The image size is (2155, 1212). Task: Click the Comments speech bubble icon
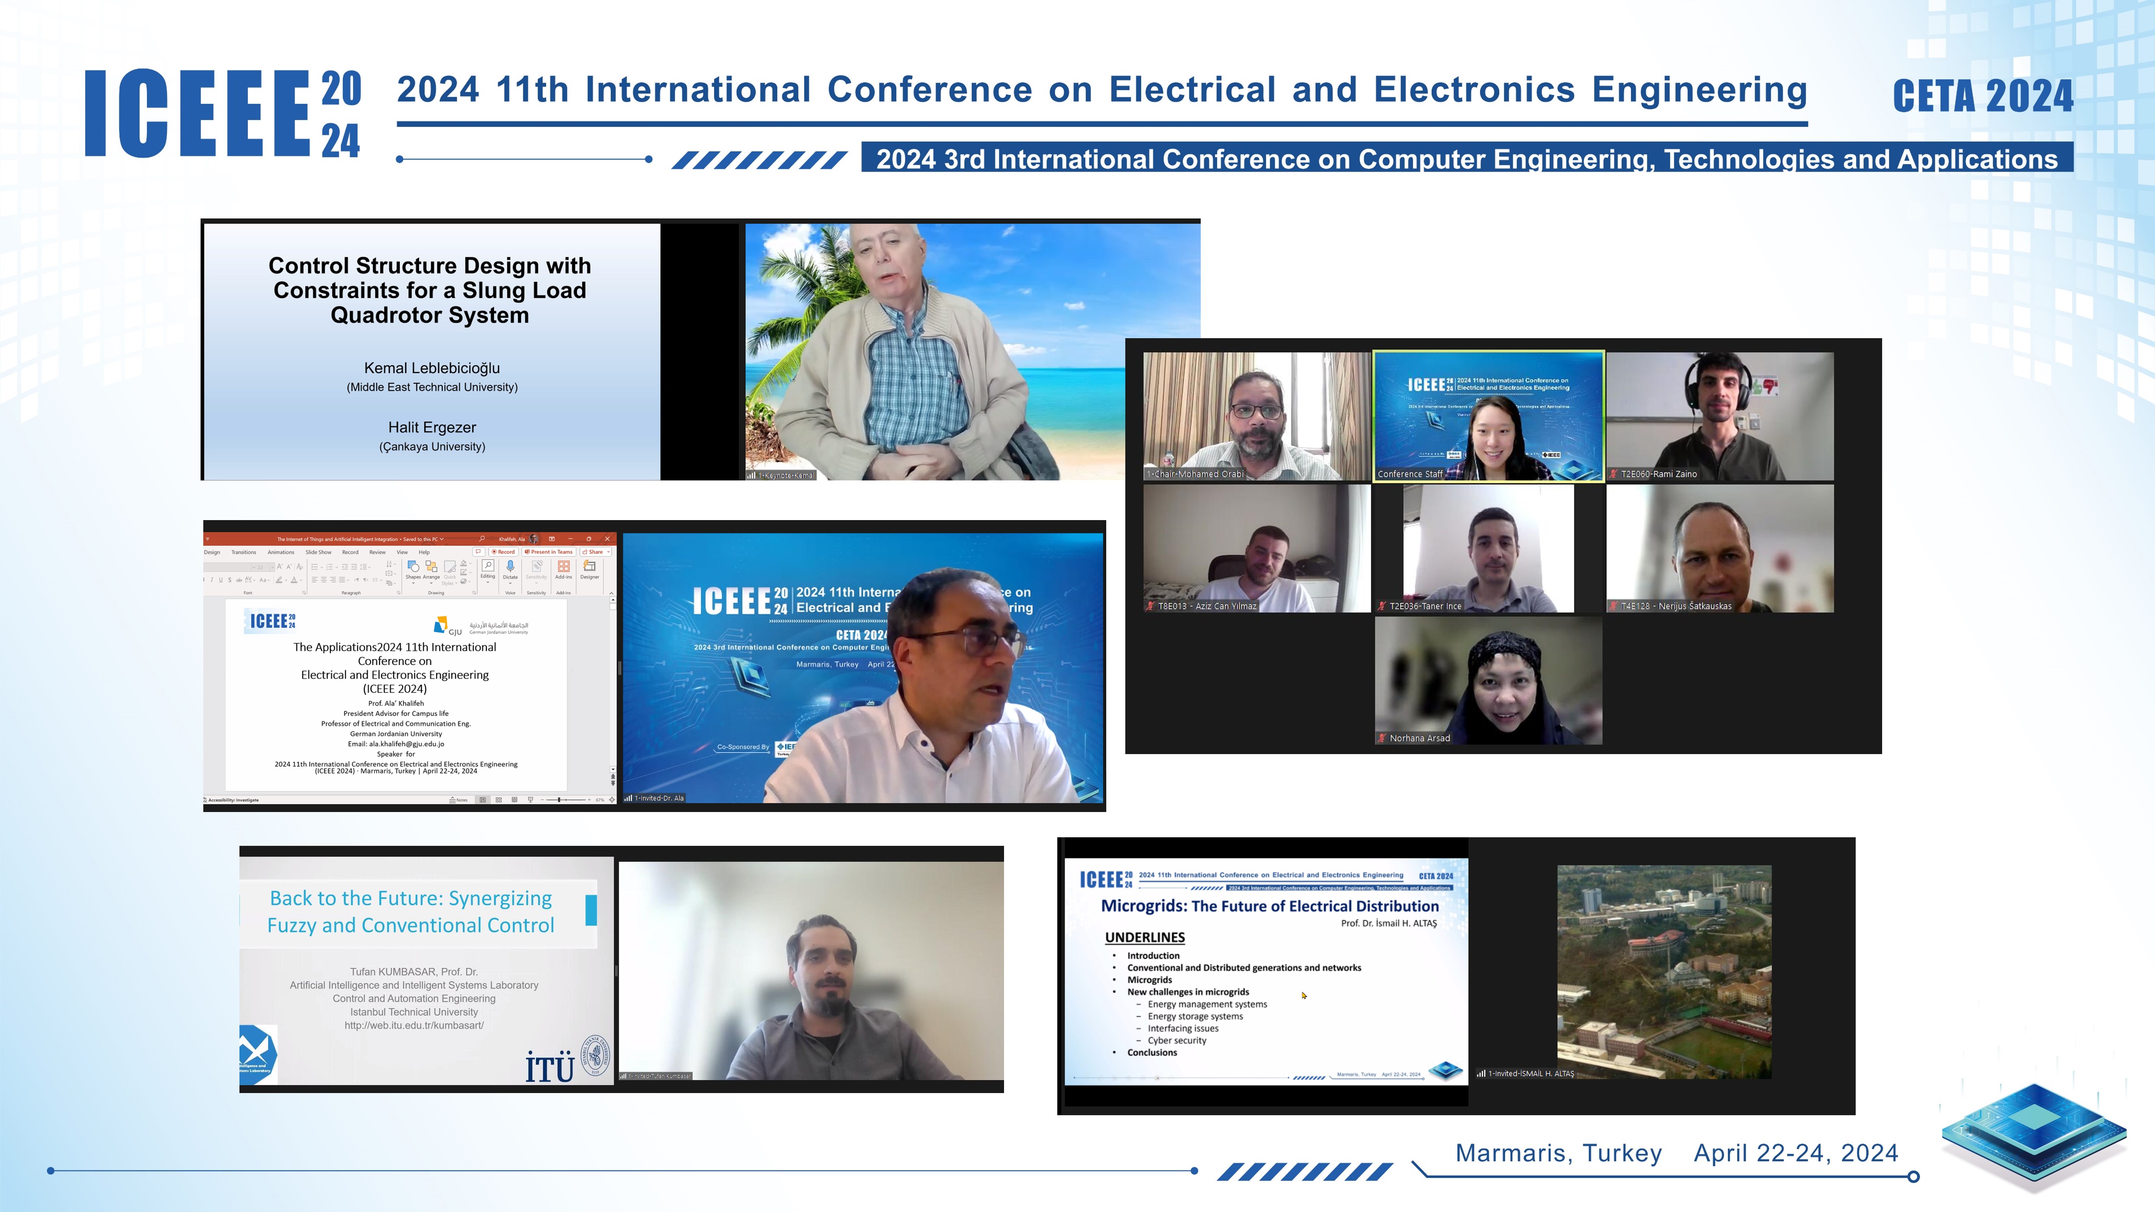click(479, 552)
